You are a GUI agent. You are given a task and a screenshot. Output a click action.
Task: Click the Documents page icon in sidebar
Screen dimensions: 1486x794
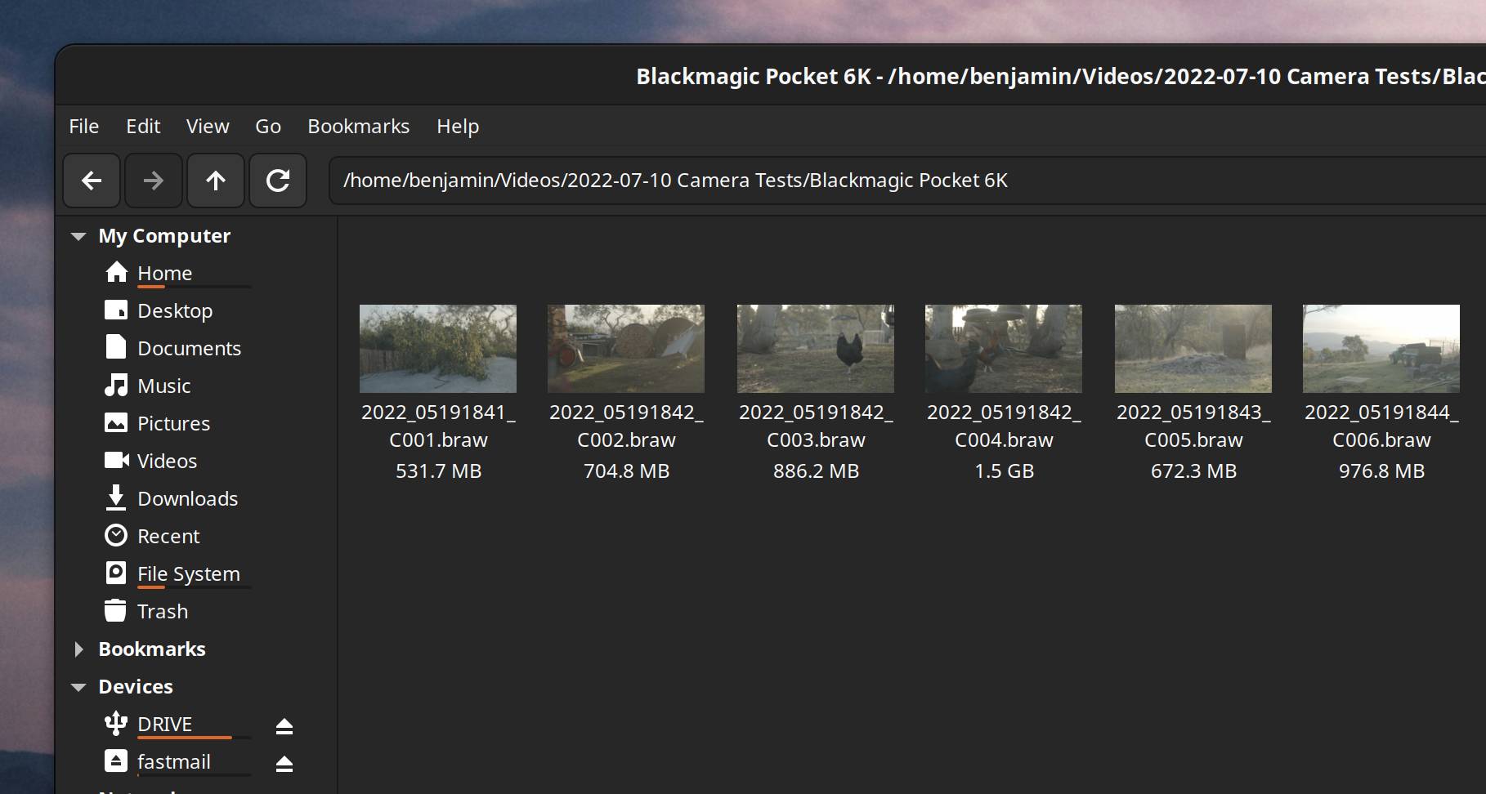pos(116,347)
